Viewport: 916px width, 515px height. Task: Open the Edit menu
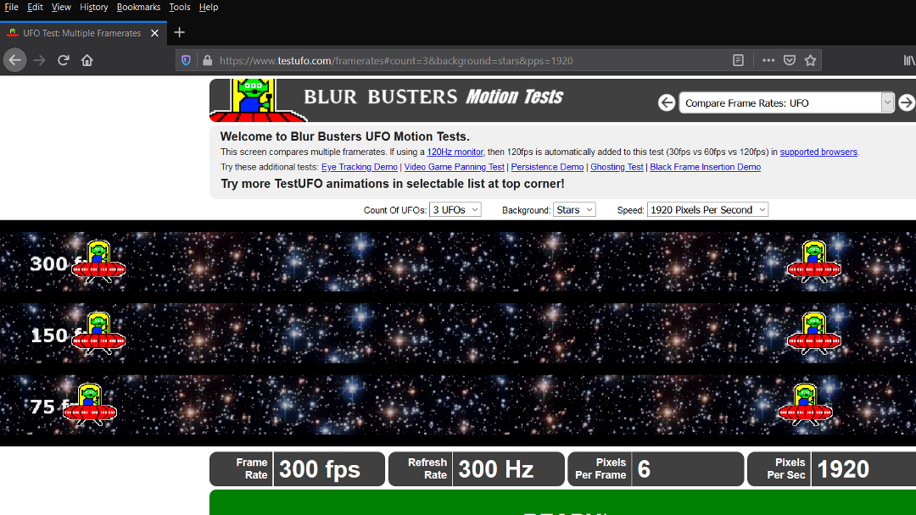[x=35, y=7]
